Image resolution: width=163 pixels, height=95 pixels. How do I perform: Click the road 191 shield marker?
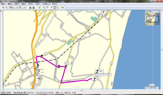(66, 63)
